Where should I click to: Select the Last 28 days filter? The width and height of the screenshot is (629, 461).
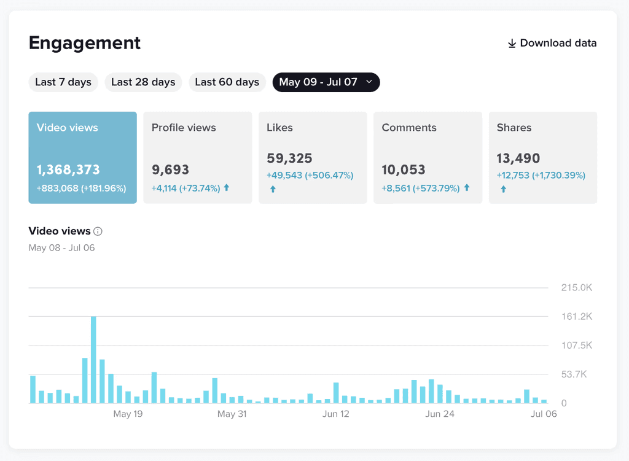(x=143, y=82)
